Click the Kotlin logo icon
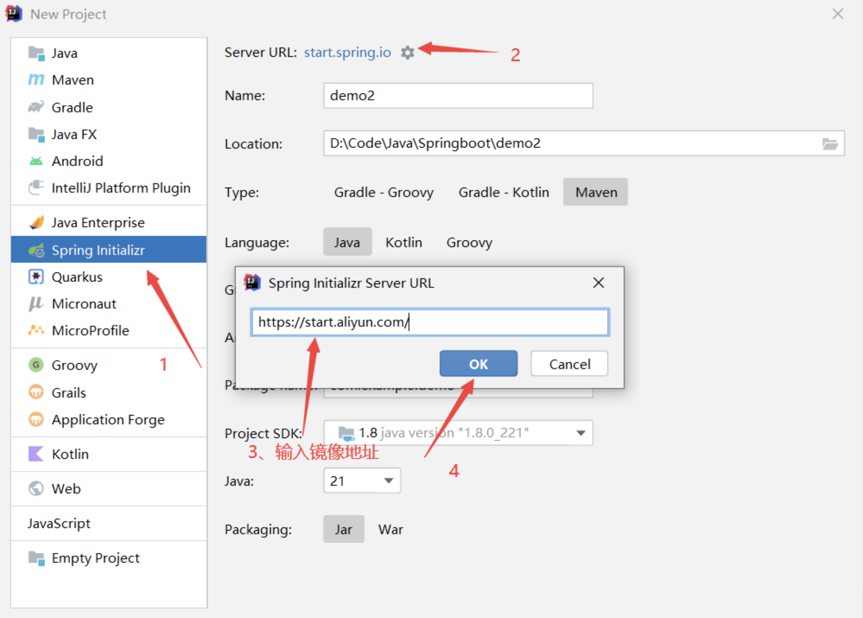Image resolution: width=863 pixels, height=618 pixels. [36, 454]
